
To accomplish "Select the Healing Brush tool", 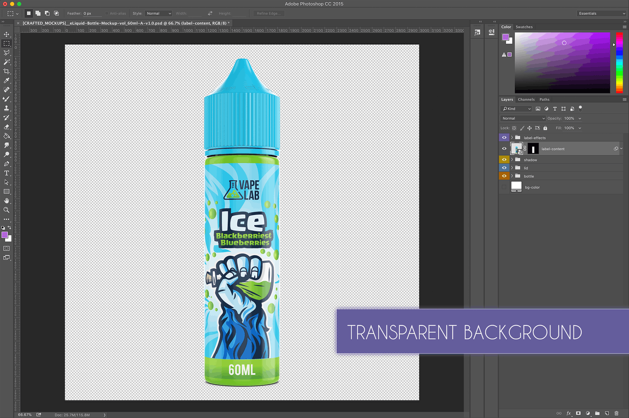I will tap(6, 89).
